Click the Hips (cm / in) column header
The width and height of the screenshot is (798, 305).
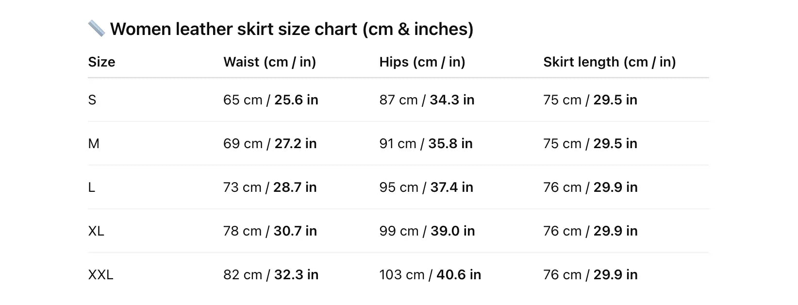point(422,62)
